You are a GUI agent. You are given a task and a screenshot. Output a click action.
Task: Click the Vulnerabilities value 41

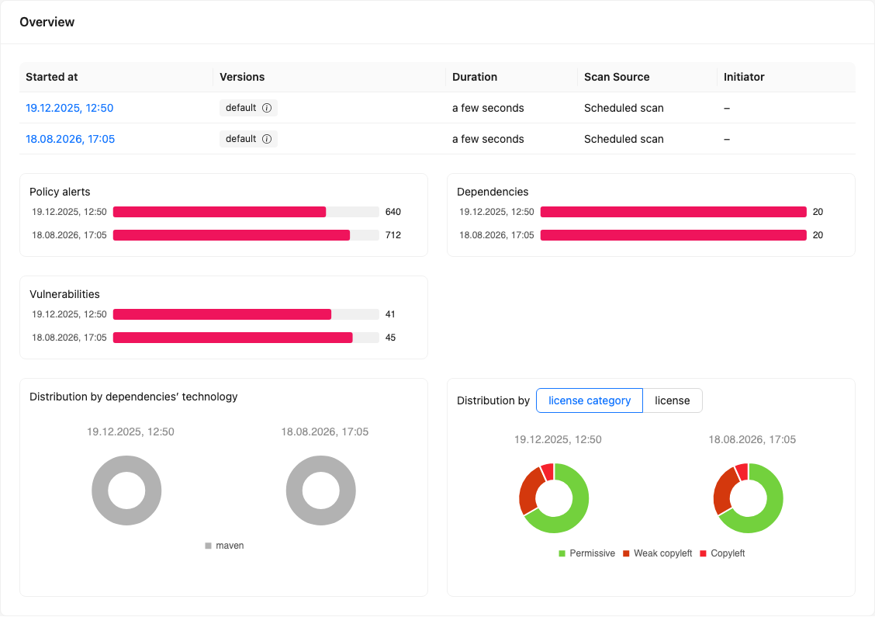click(390, 314)
